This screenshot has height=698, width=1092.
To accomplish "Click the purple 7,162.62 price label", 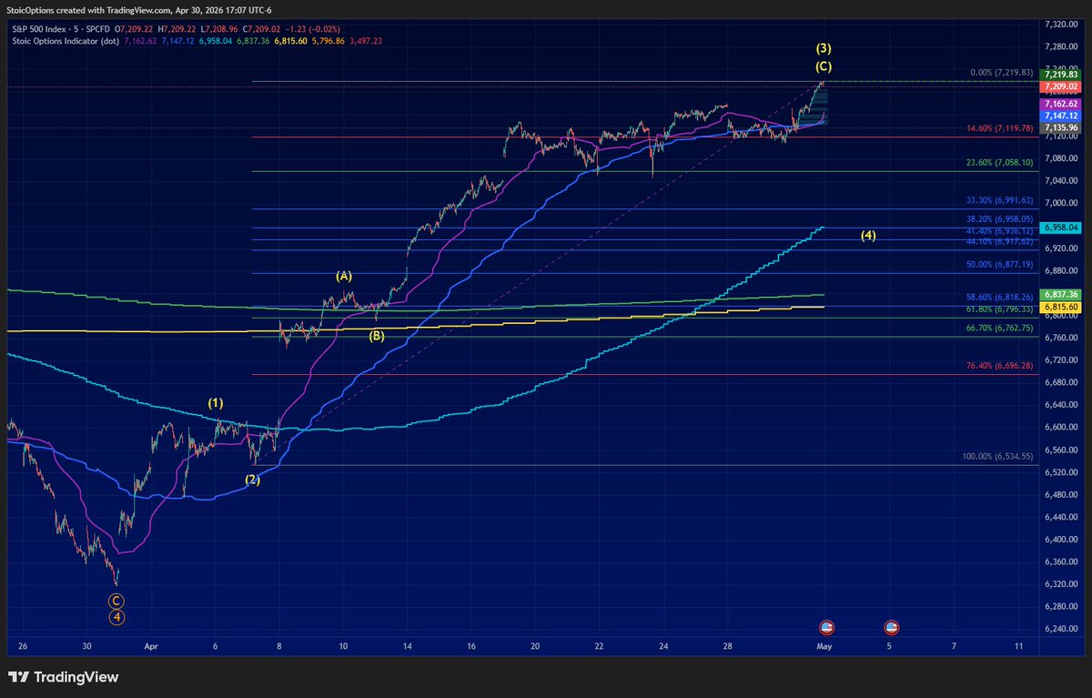I will (1060, 105).
